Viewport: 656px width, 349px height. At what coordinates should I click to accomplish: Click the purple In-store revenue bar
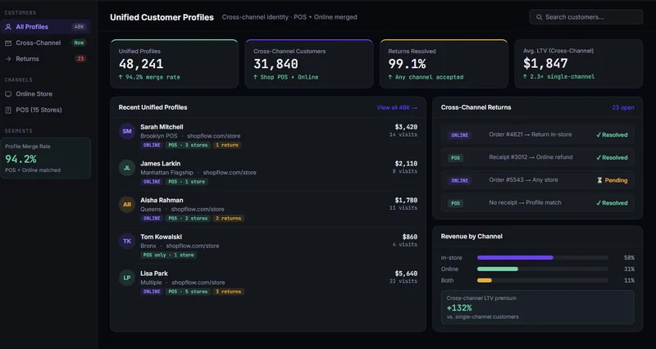pyautogui.click(x=515, y=258)
